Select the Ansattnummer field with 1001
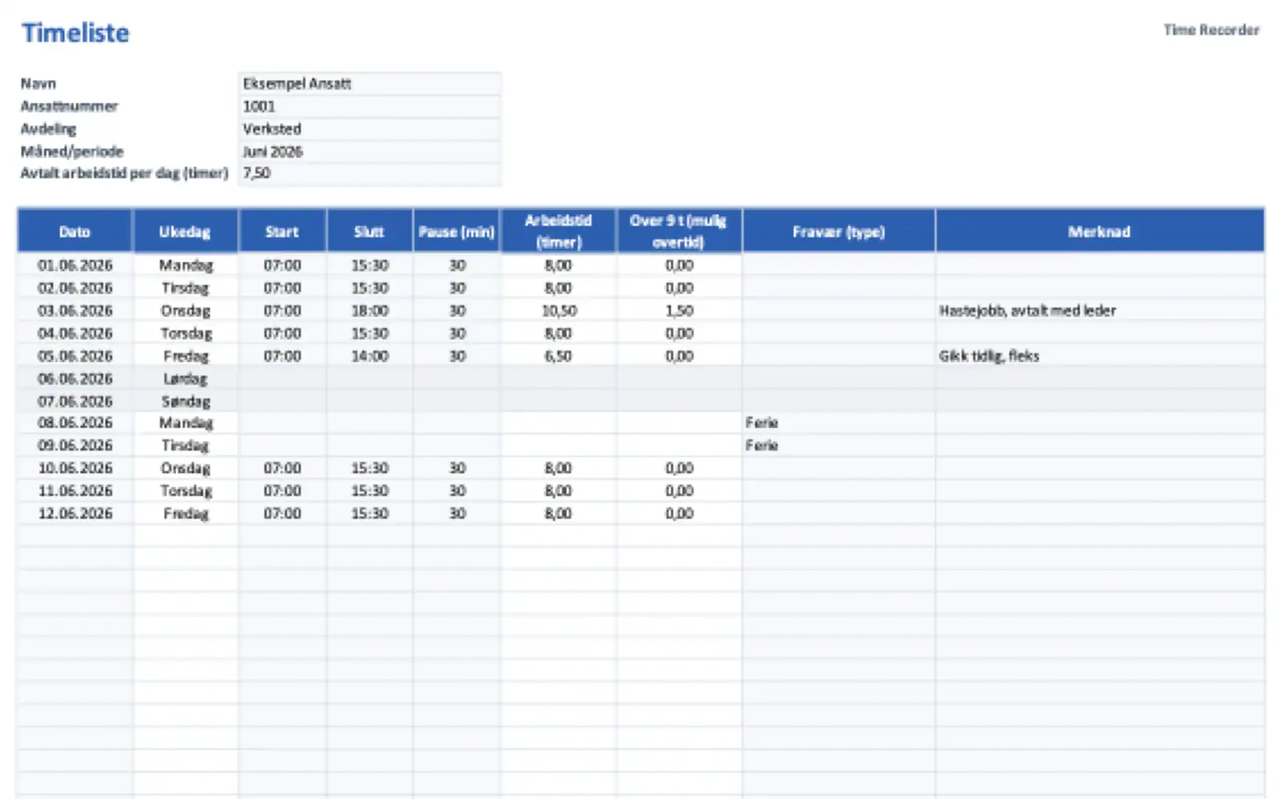The width and height of the screenshot is (1279, 799). (370, 106)
